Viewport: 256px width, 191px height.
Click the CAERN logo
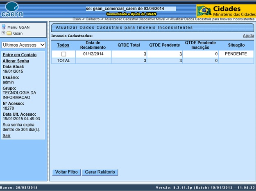coord(11,10)
